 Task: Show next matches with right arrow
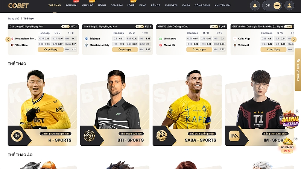[x=294, y=39]
